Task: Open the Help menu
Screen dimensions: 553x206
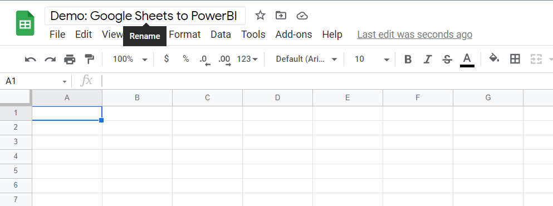Action: click(x=332, y=34)
